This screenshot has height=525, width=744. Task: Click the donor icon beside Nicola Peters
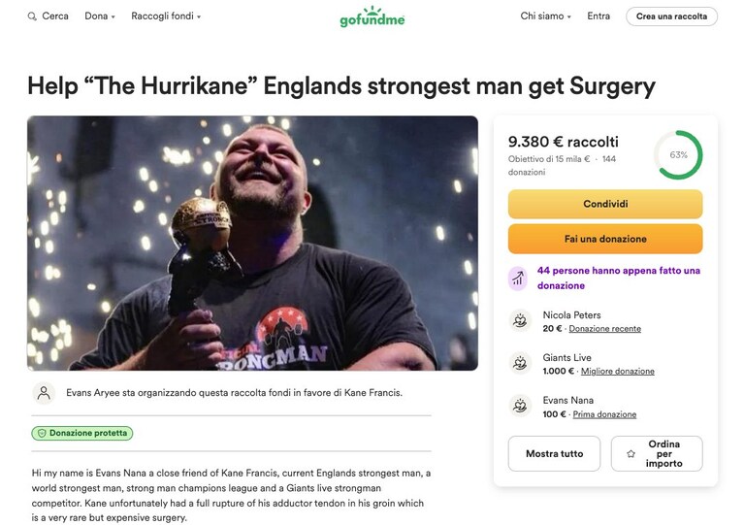(520, 321)
